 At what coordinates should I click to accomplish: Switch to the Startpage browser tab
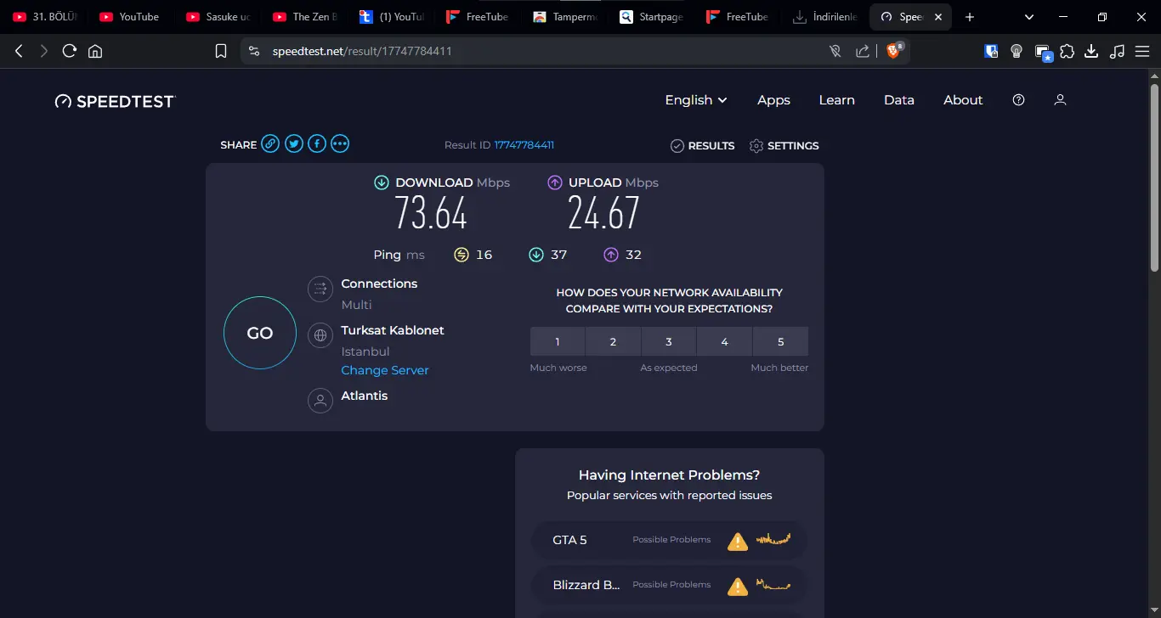point(652,17)
